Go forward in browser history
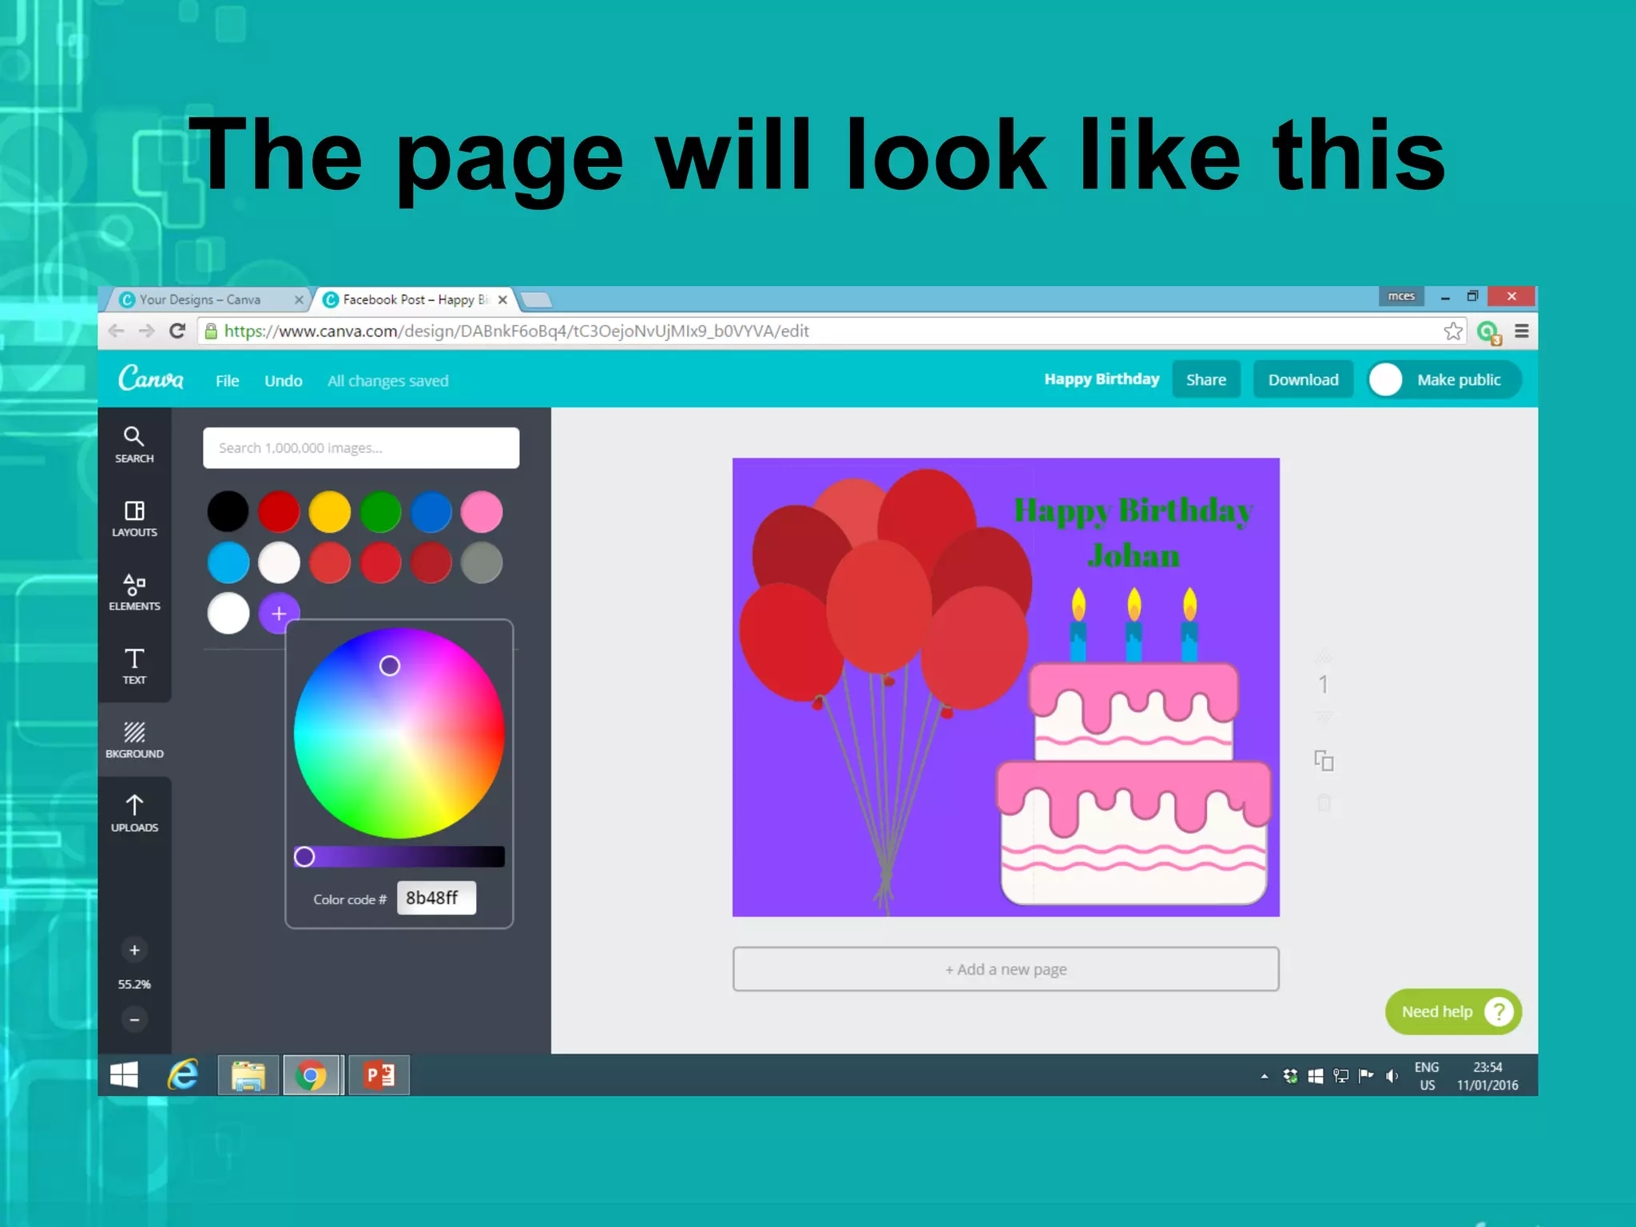The image size is (1636, 1227). click(146, 331)
